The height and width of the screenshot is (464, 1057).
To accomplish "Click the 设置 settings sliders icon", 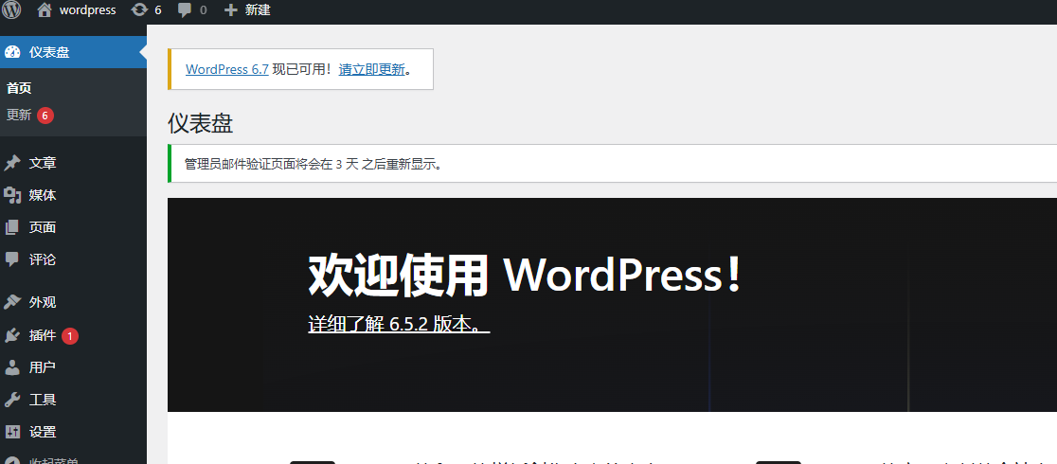I will coord(12,433).
